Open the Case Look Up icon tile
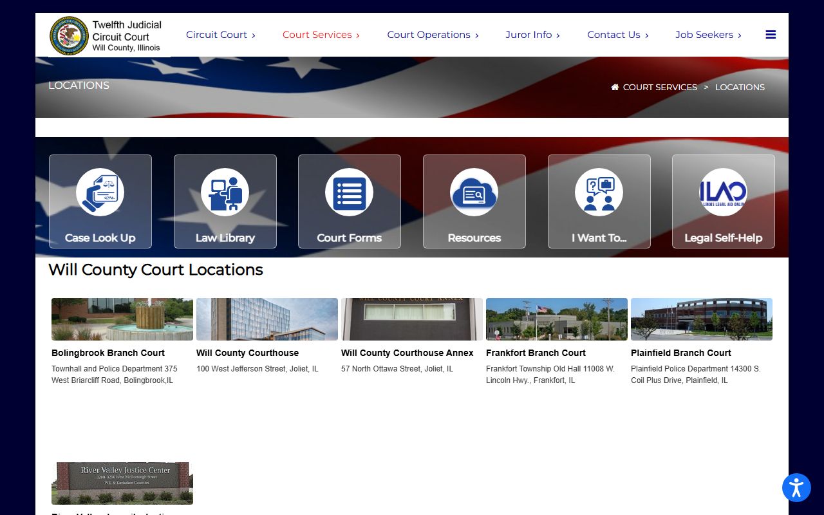 tap(100, 201)
